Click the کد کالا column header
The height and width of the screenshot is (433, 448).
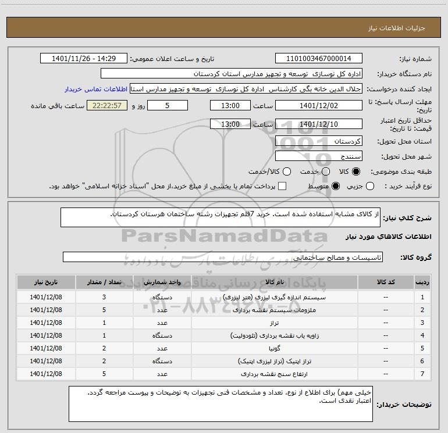[386, 282]
